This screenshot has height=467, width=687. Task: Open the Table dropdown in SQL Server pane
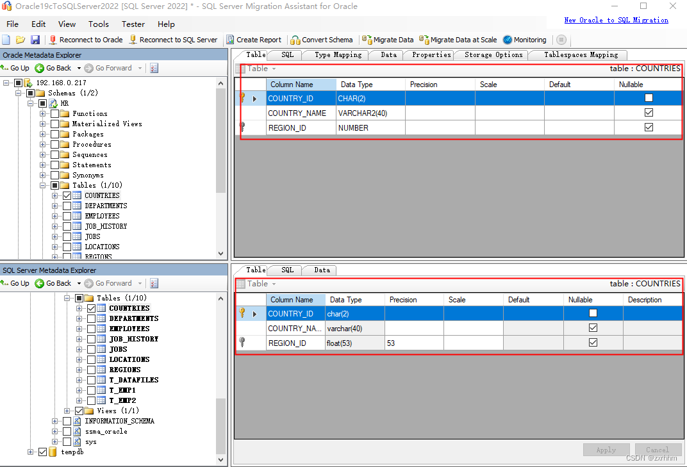pos(274,284)
